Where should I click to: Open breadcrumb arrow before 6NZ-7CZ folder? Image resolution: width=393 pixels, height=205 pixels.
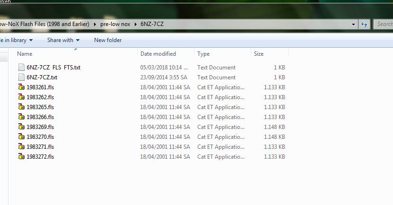[x=136, y=24]
